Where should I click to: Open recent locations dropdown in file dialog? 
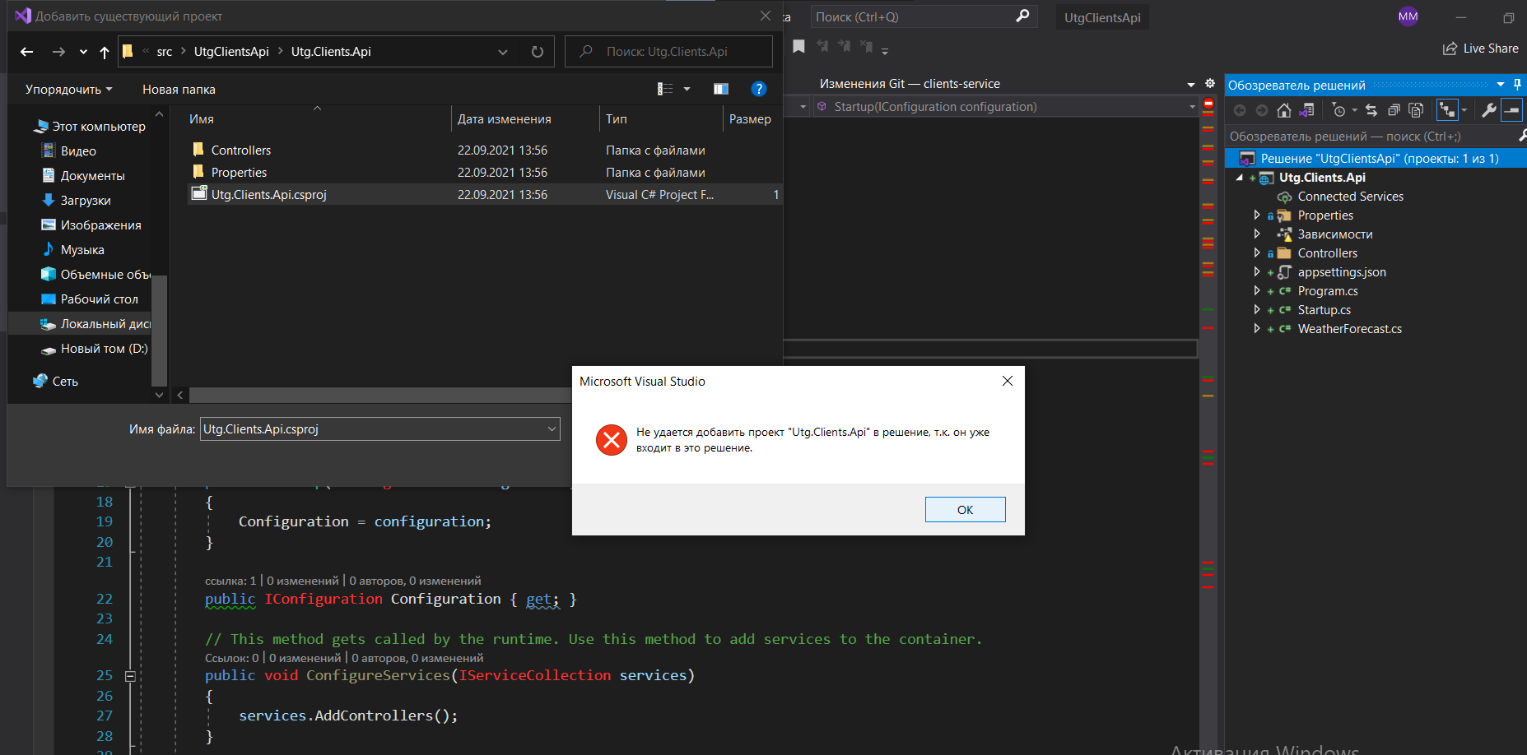coord(83,52)
